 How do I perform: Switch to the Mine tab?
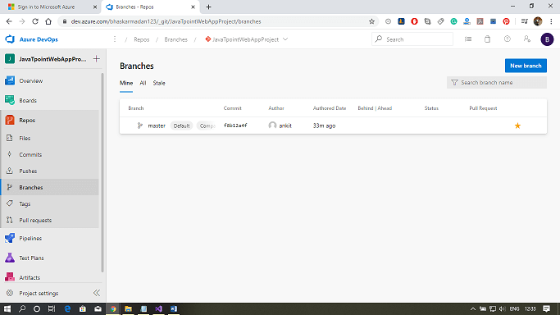pos(126,83)
